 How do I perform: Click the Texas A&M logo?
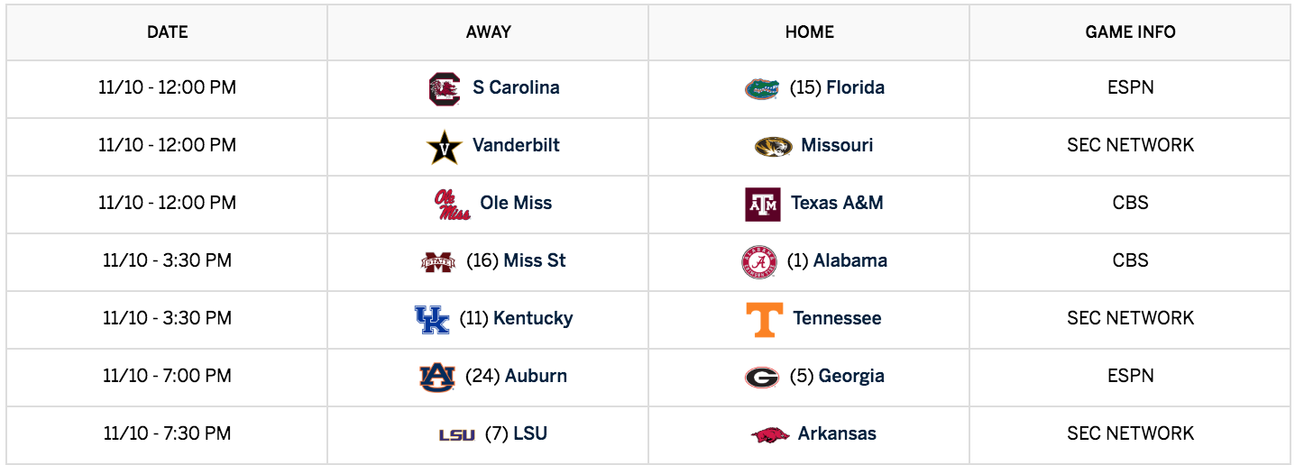(x=763, y=205)
